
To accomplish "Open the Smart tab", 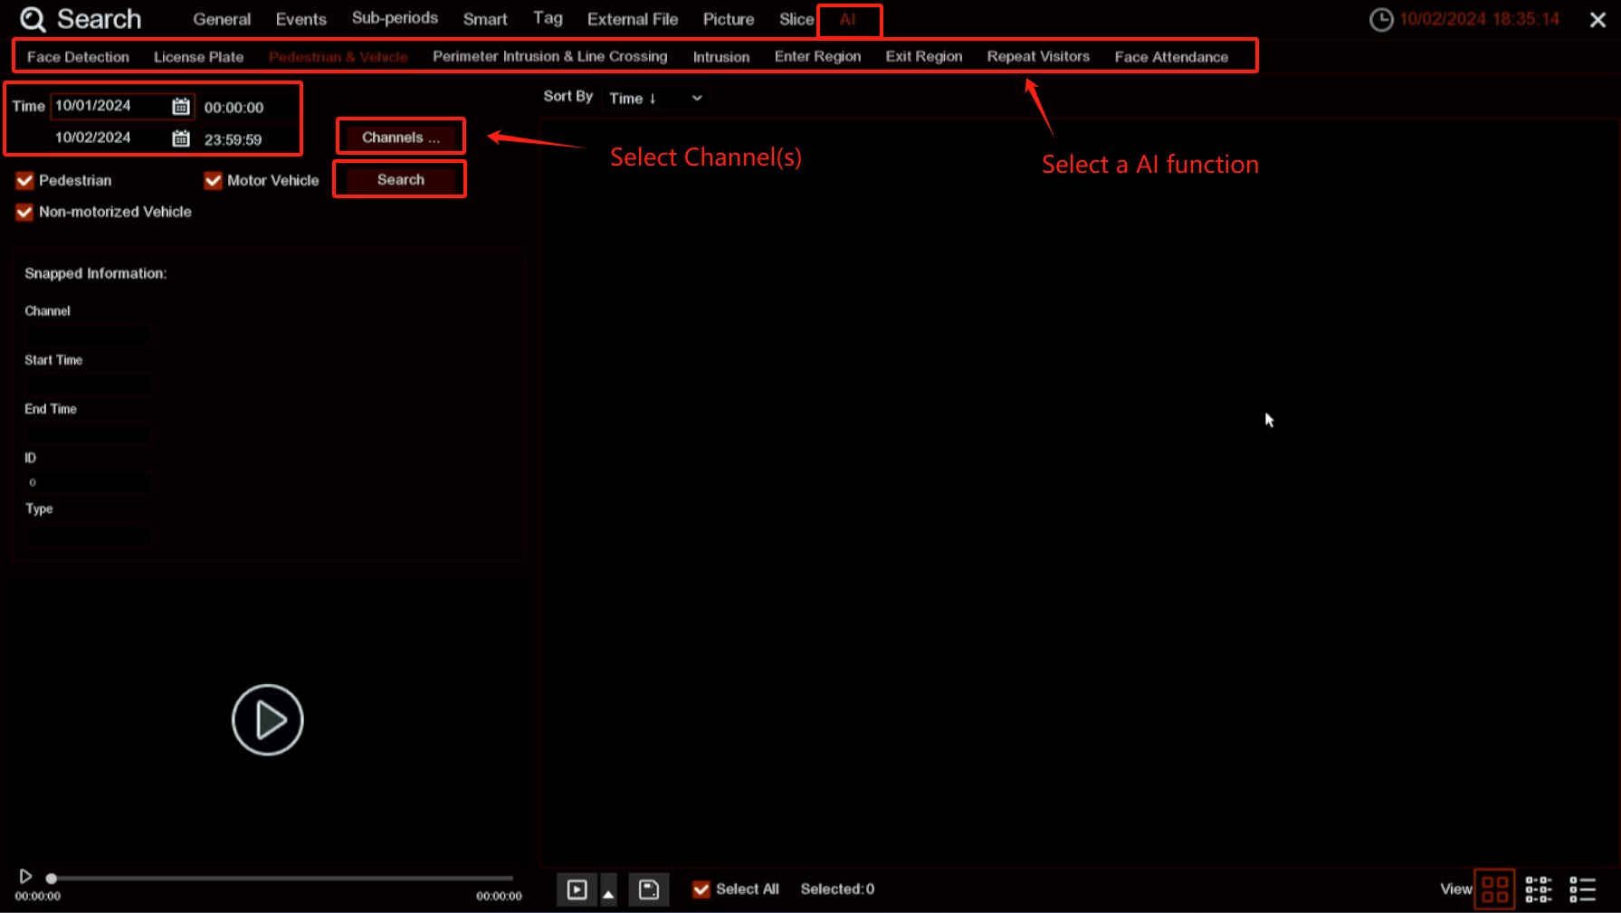I will (x=485, y=19).
